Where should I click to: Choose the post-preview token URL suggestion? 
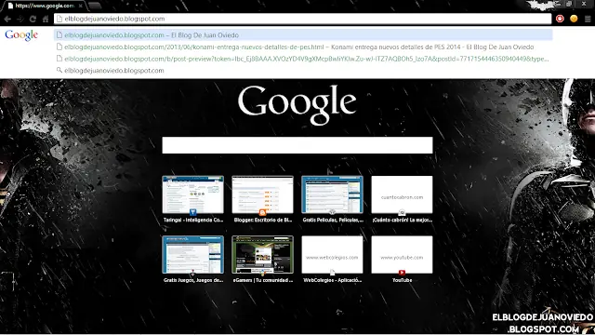pyautogui.click(x=303, y=59)
